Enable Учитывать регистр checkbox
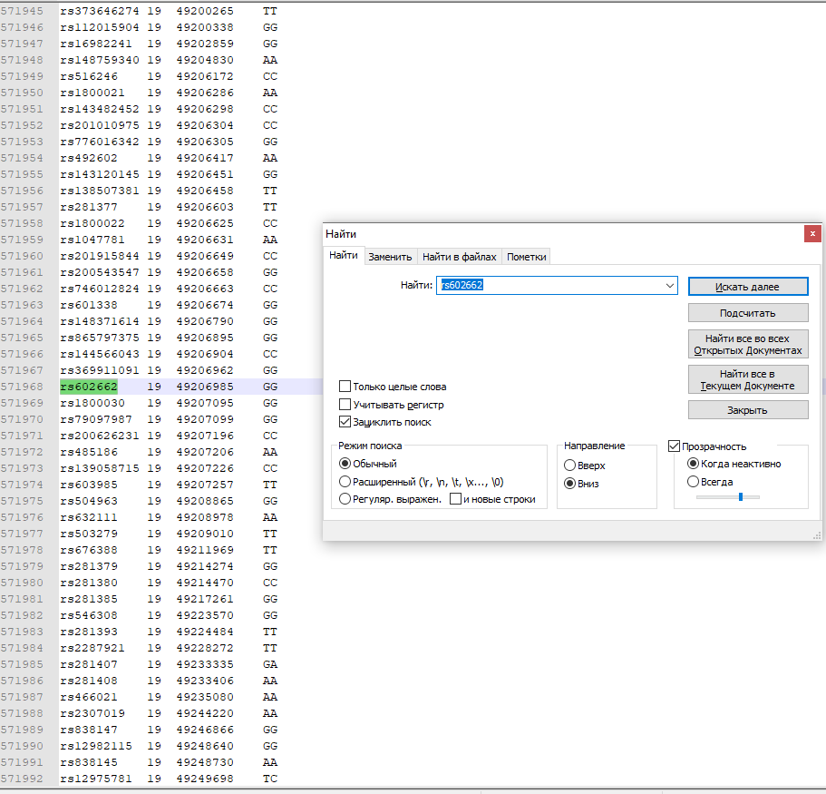The image size is (826, 794). (x=345, y=405)
